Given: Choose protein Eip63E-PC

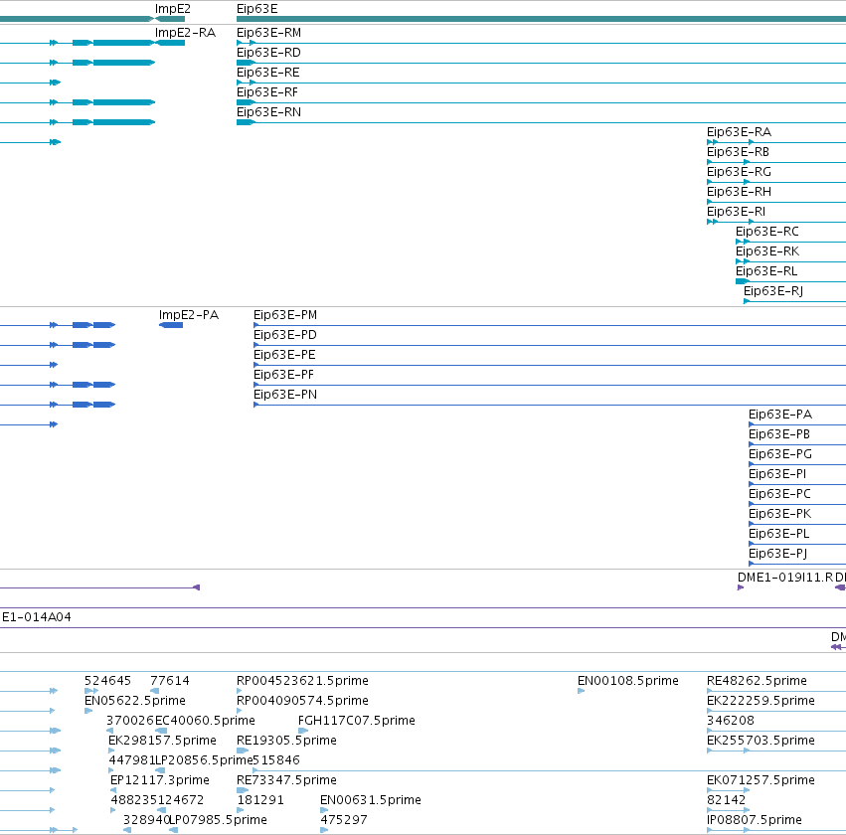Looking at the screenshot, I should [x=779, y=495].
